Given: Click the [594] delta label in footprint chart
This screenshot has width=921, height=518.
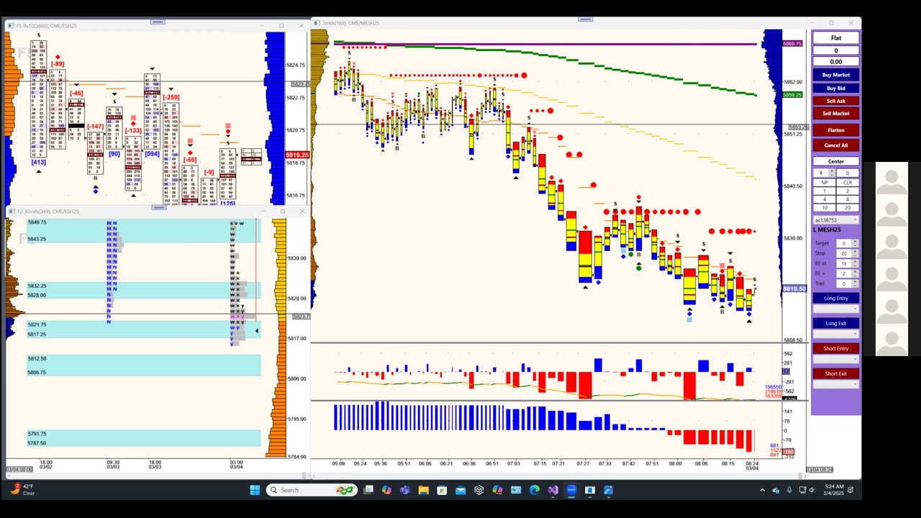Looking at the screenshot, I should pyautogui.click(x=152, y=154).
